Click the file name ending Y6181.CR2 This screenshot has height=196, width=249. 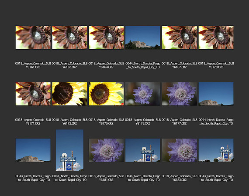coord(106,178)
